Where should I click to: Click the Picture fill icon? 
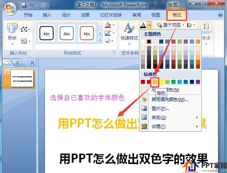pyautogui.click(x=144, y=108)
